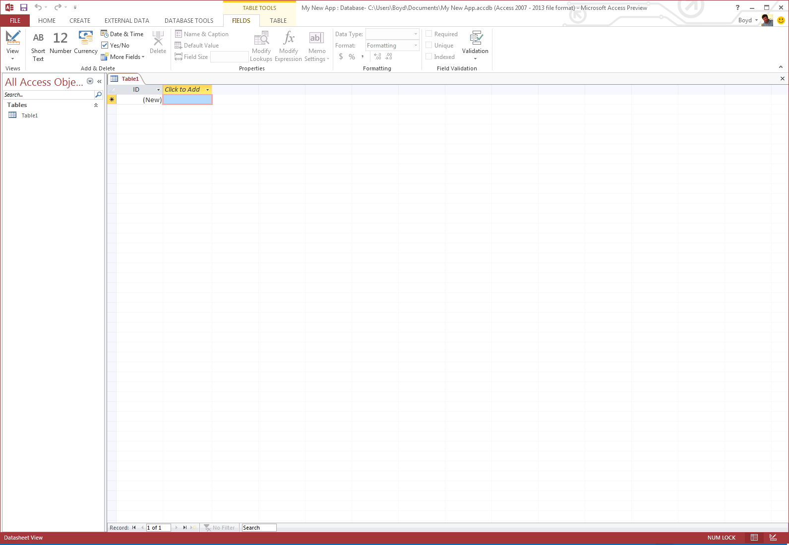Collapse navigation pane with shutter button
The image size is (789, 545).
coord(99,81)
